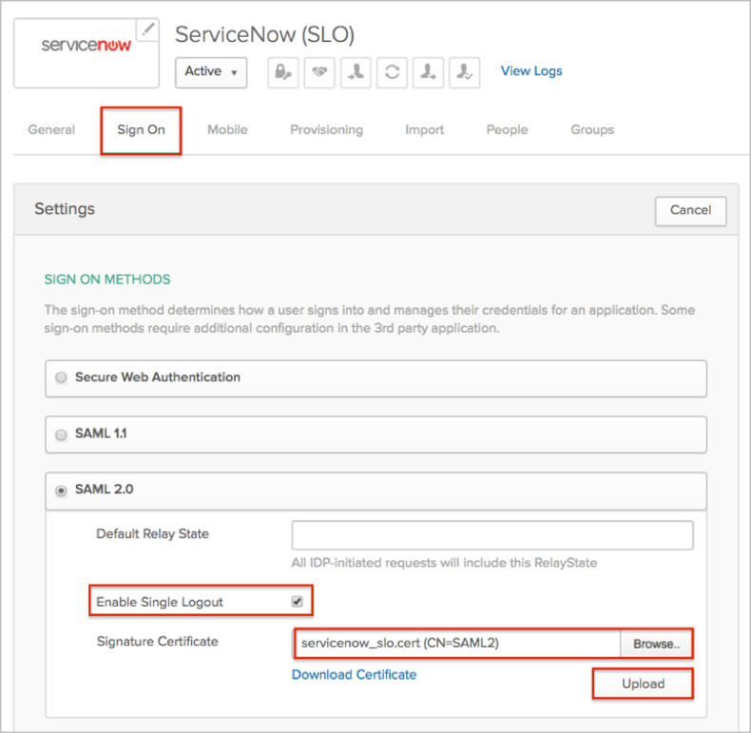Click the user with right arrow icon
The image size is (751, 733).
pyautogui.click(x=428, y=72)
